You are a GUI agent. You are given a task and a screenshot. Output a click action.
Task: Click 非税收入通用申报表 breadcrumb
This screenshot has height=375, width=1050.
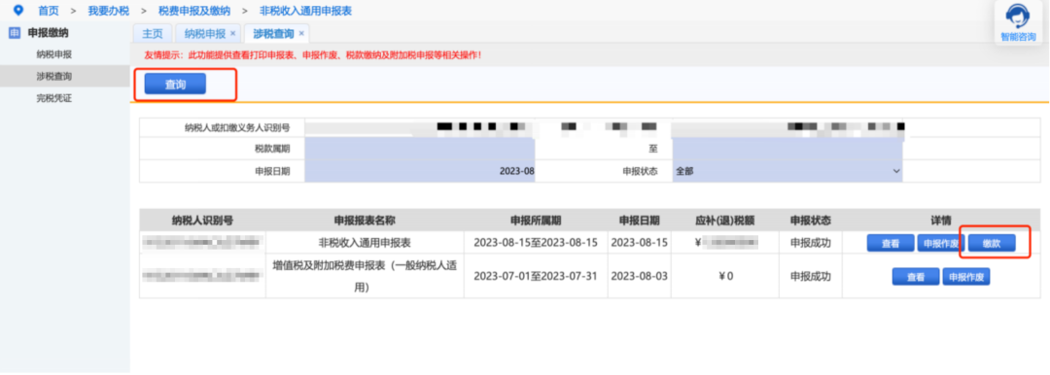pos(305,11)
